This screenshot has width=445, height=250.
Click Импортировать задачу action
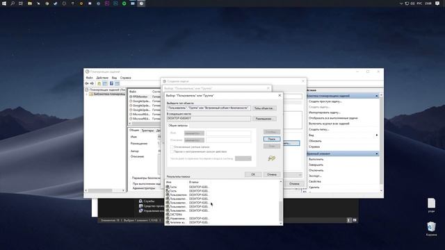[x=325, y=112]
